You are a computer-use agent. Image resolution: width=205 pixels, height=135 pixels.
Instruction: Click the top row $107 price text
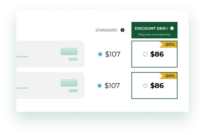pyautogui.click(x=113, y=54)
